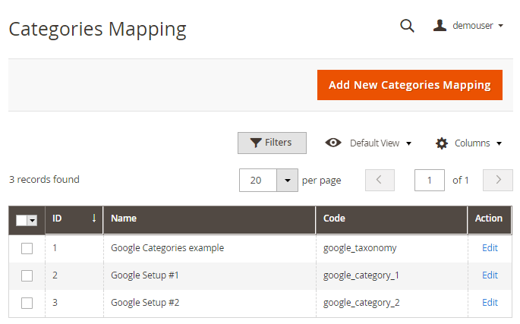Toggle the select-all checkbox in header
Screen dimensions: 520x324
pyautogui.click(x=21, y=219)
